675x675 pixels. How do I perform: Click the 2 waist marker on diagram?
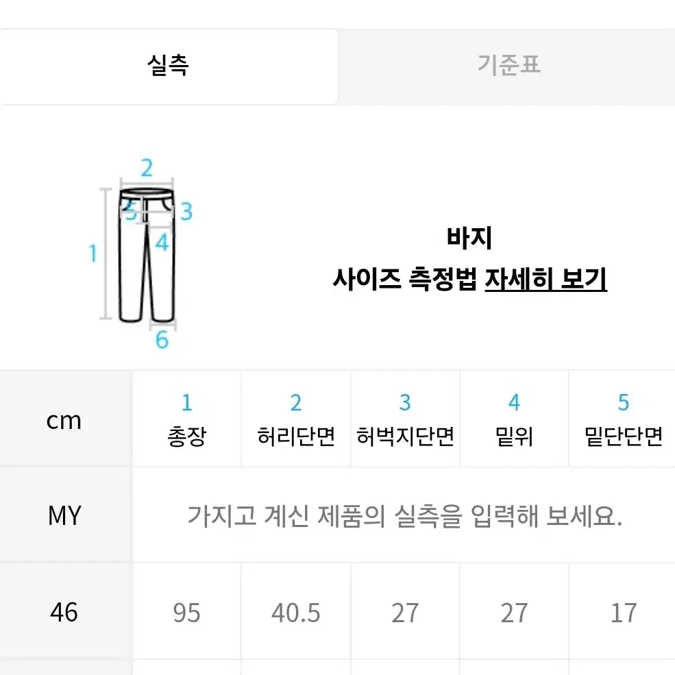147,168
